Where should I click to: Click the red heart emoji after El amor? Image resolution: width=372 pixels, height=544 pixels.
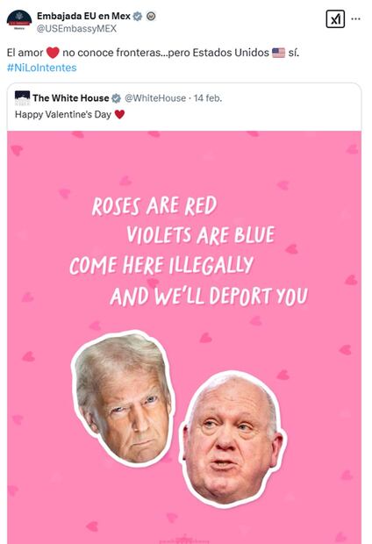(x=53, y=53)
